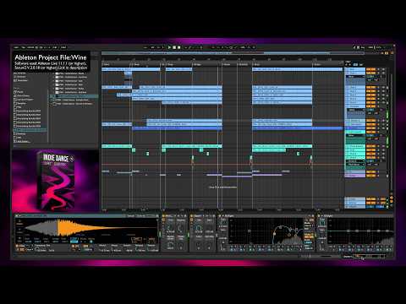Select the dark blue clip after the Bridge
The height and width of the screenshot is (304, 406).
point(298,128)
